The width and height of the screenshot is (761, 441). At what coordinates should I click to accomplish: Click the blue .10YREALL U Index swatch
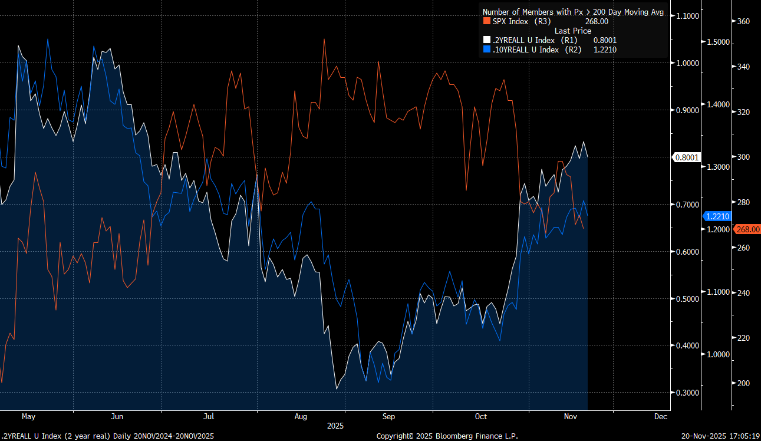(x=486, y=50)
